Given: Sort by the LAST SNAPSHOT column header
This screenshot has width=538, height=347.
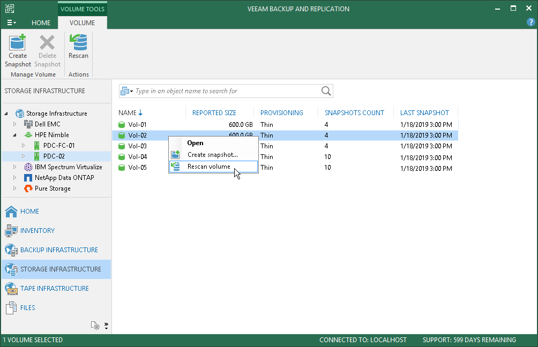Looking at the screenshot, I should coord(425,113).
